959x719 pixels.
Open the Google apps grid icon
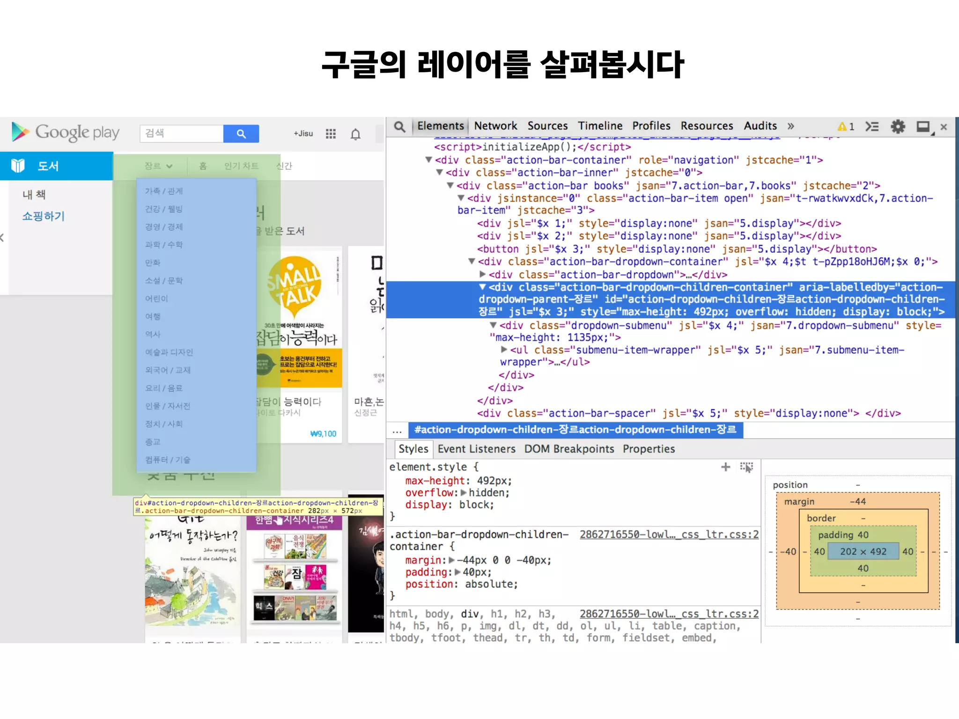[331, 134]
